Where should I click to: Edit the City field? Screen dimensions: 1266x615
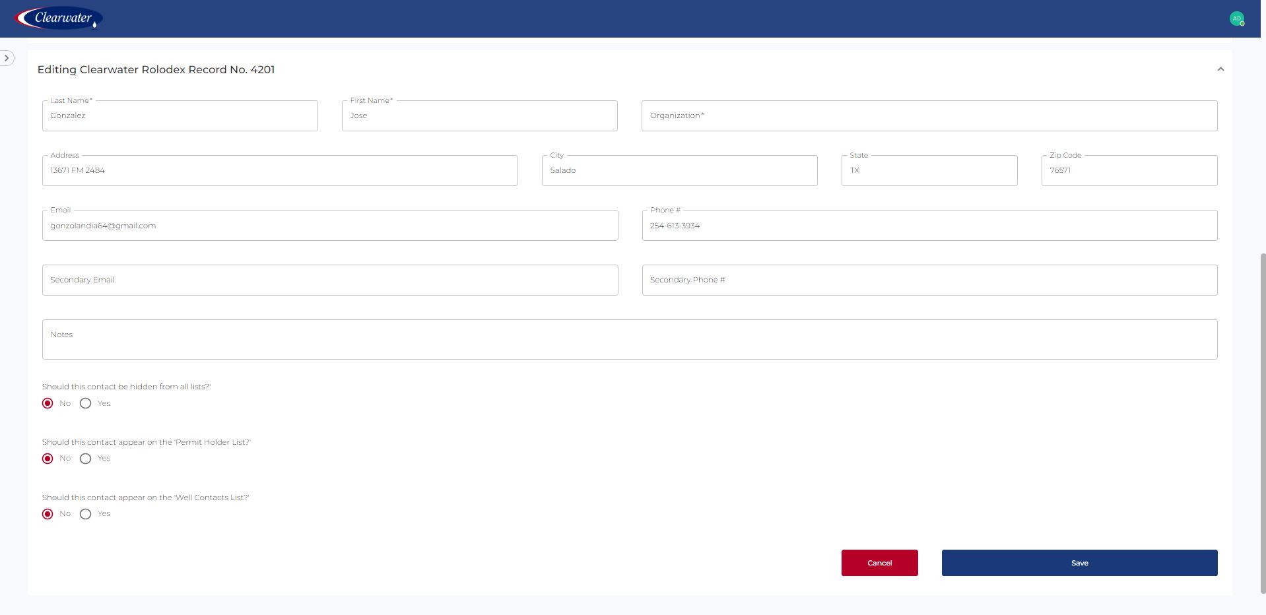680,170
